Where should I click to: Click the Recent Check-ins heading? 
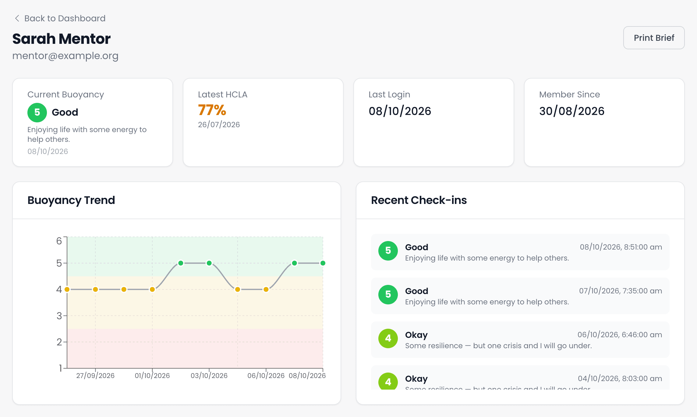(x=419, y=200)
